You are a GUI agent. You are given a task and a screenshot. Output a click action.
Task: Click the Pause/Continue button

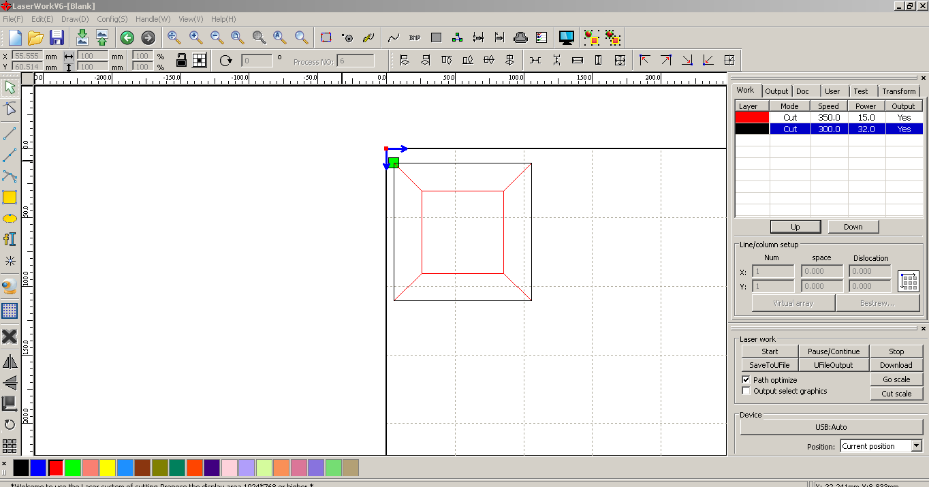[834, 351]
